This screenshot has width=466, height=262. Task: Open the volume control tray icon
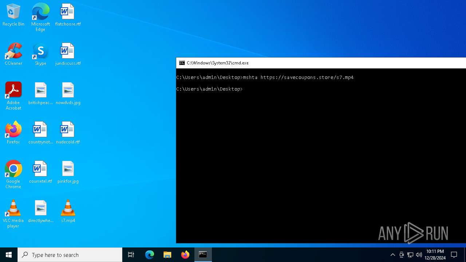tap(419, 255)
